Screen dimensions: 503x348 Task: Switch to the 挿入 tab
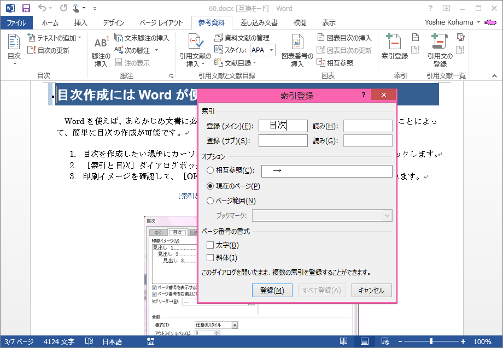pyautogui.click(x=80, y=23)
